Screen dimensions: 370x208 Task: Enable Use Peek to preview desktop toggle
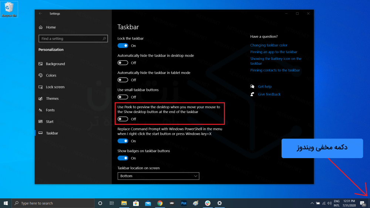point(123,119)
